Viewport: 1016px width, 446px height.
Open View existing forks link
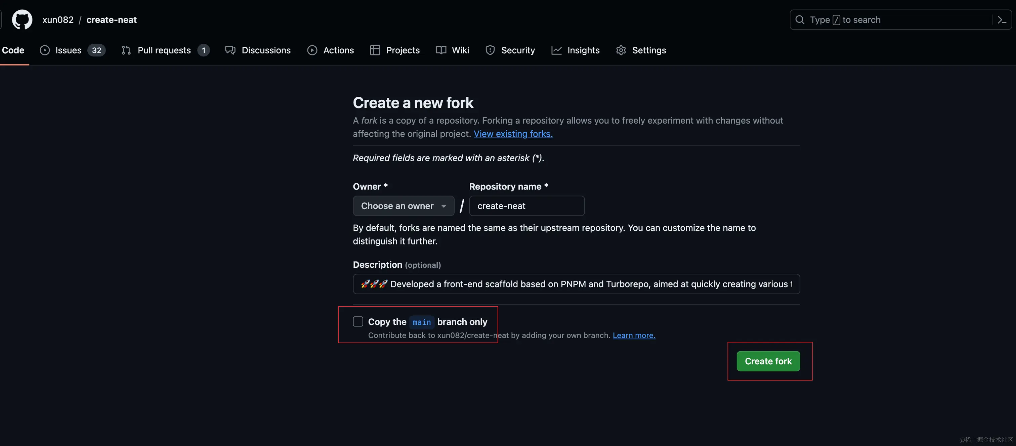tap(513, 134)
